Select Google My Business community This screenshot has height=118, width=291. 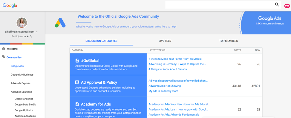click(22, 75)
